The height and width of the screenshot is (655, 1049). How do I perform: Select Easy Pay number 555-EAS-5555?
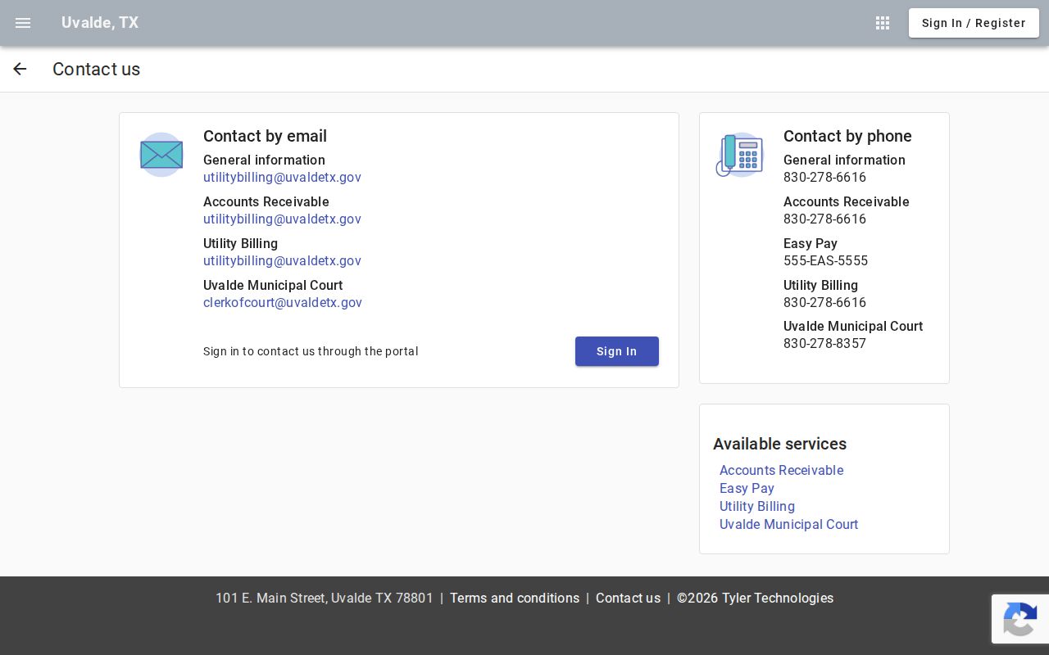(825, 261)
